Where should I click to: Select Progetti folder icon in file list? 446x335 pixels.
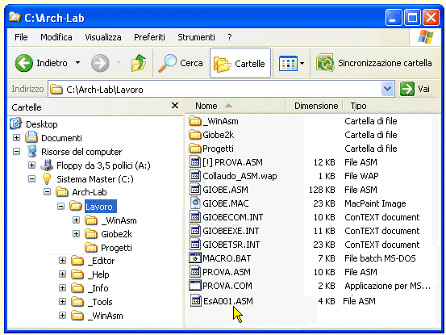[195, 149]
